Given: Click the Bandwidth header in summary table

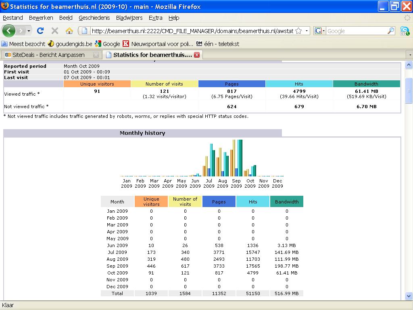Looking at the screenshot, I should (366, 84).
